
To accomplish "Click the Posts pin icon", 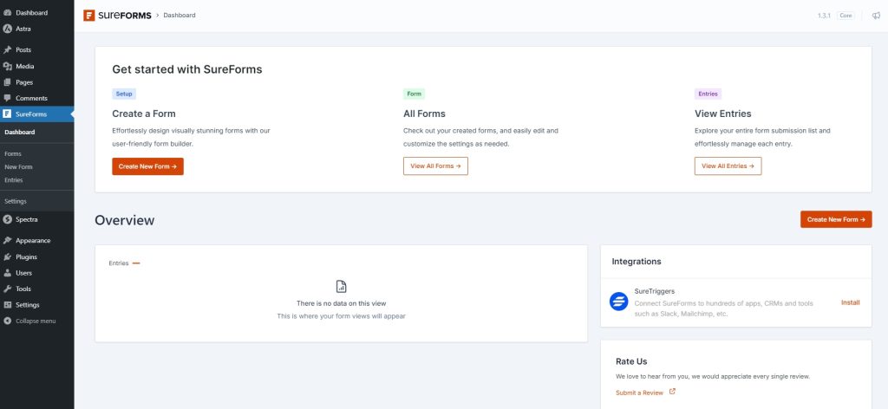I will 7,49.
